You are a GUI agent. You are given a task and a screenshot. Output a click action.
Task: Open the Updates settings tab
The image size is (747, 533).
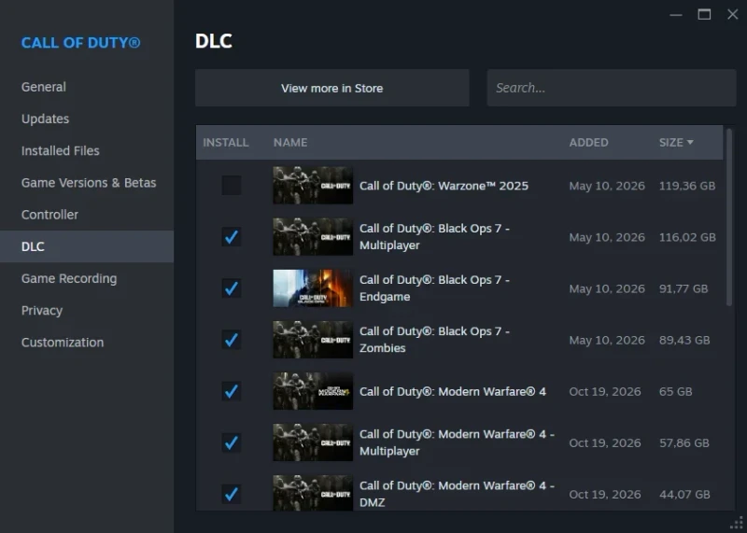tap(87, 119)
